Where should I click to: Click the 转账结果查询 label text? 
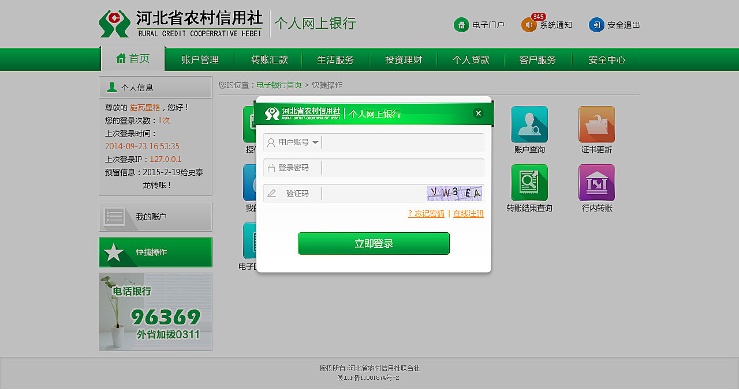pos(529,208)
